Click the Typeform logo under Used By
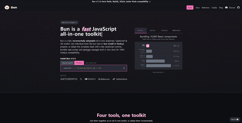 tap(90, 79)
